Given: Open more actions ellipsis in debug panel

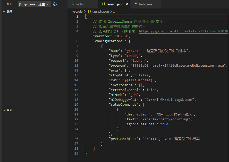Looking at the screenshot, I should (x=62, y=4).
